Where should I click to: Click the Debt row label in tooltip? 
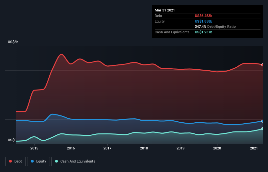[158, 16]
